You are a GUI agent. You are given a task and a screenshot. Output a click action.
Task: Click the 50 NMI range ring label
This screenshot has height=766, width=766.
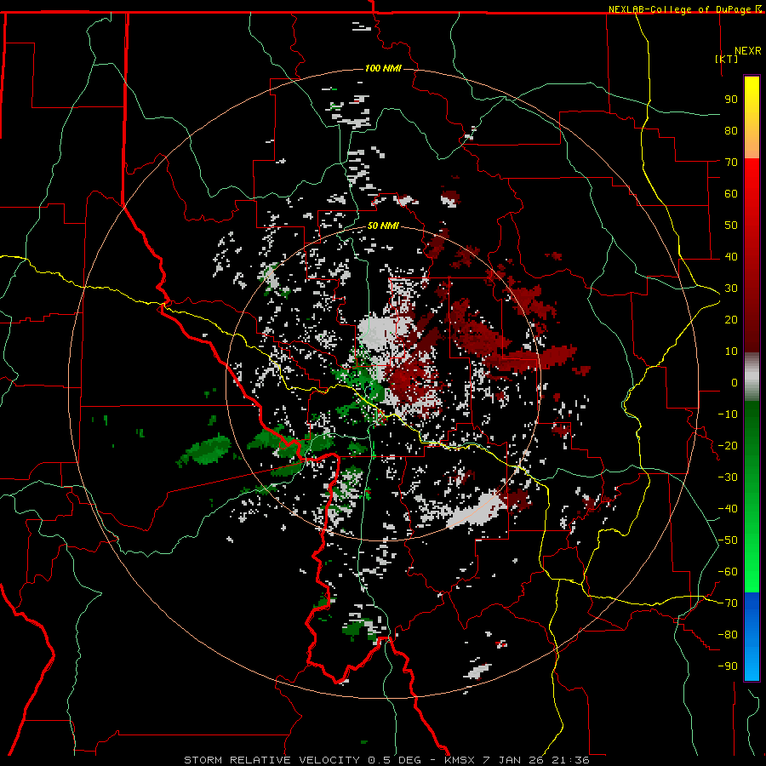point(383,226)
